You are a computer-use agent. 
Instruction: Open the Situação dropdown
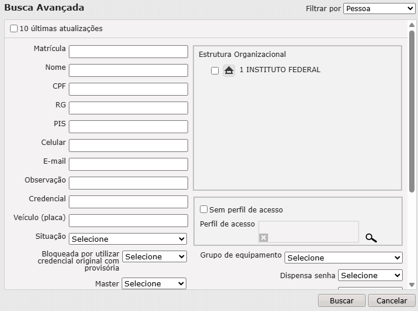[128, 239]
